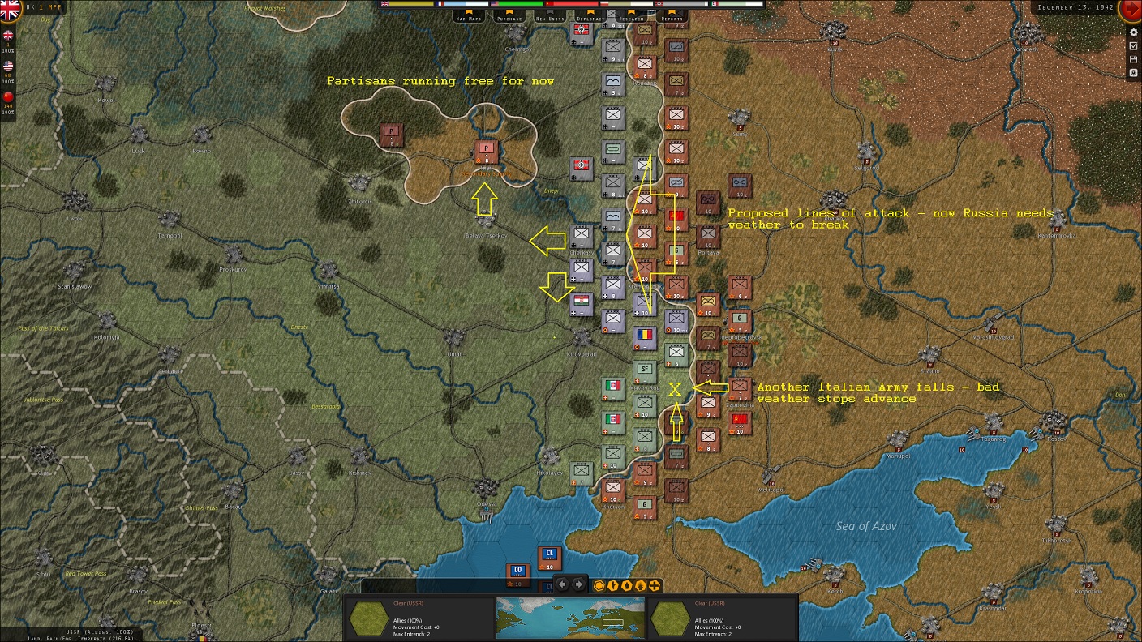Image resolution: width=1142 pixels, height=642 pixels.
Task: Click the save game floppy icon
Action: click(x=1133, y=59)
